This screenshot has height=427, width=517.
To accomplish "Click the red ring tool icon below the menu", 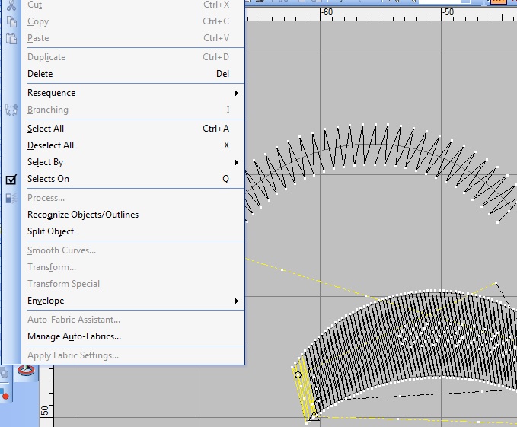I will (26, 371).
